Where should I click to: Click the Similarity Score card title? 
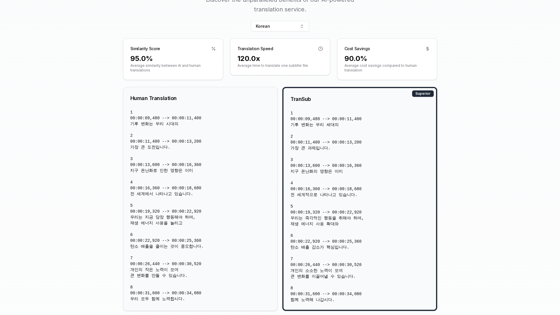[145, 49]
